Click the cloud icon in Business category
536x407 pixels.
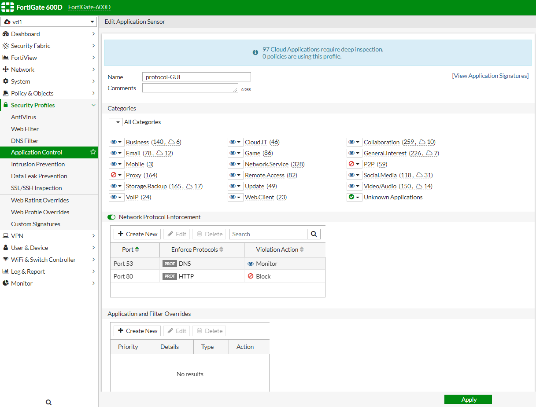click(x=171, y=142)
